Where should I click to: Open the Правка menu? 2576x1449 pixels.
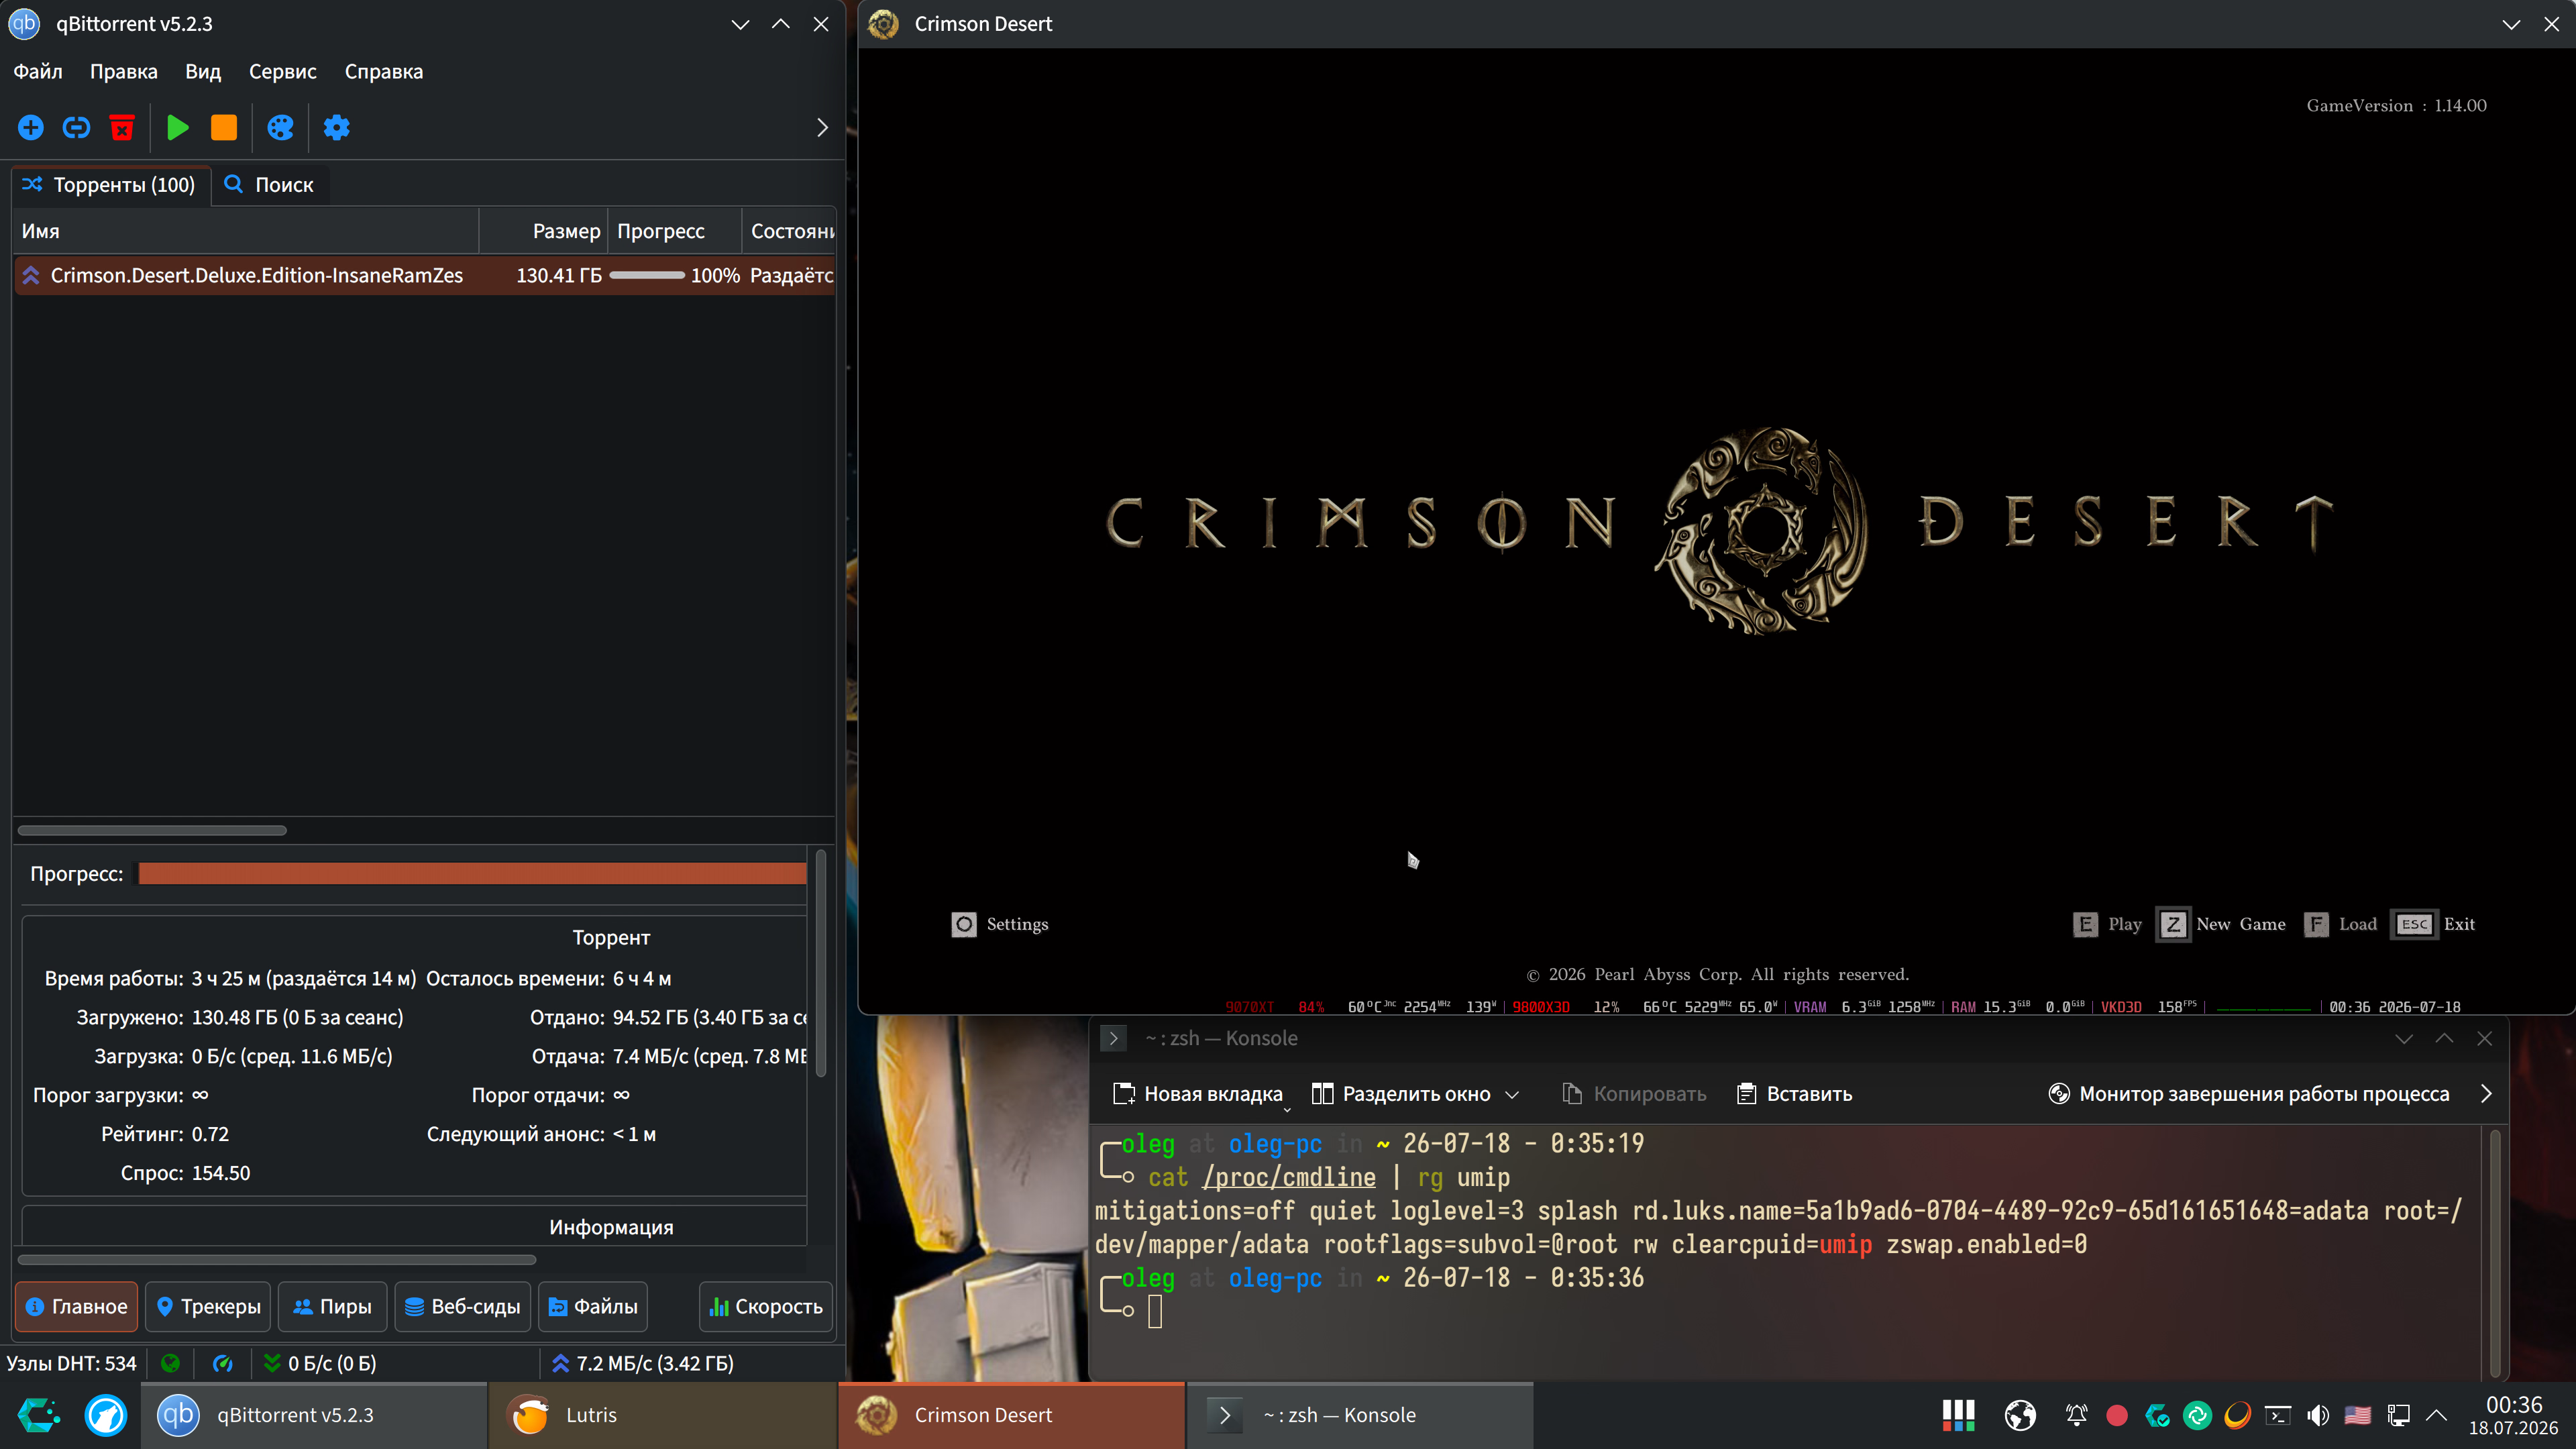[x=124, y=72]
